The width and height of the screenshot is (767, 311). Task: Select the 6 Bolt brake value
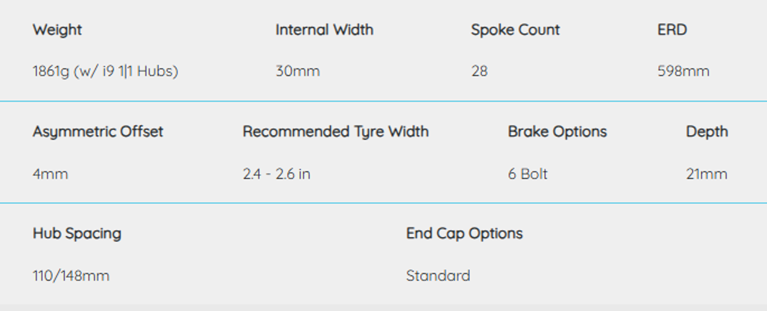[x=527, y=174]
